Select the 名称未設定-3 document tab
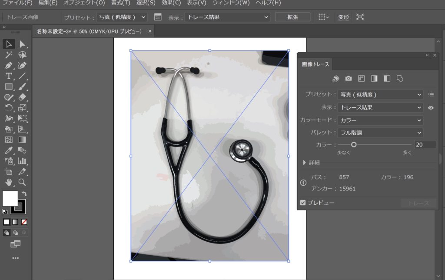This screenshot has width=445, height=280. coord(89,31)
